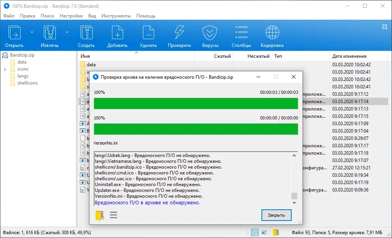Sort by the Имя column header
The width and height of the screenshot is (392, 238).
click(136, 56)
